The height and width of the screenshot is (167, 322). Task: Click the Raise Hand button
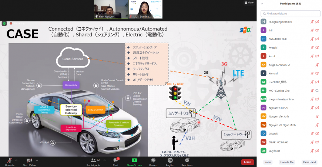point(309,162)
